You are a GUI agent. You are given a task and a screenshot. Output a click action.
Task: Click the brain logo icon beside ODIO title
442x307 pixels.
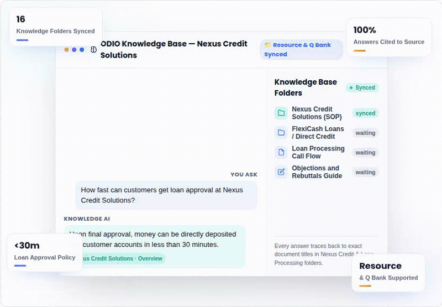(93, 50)
